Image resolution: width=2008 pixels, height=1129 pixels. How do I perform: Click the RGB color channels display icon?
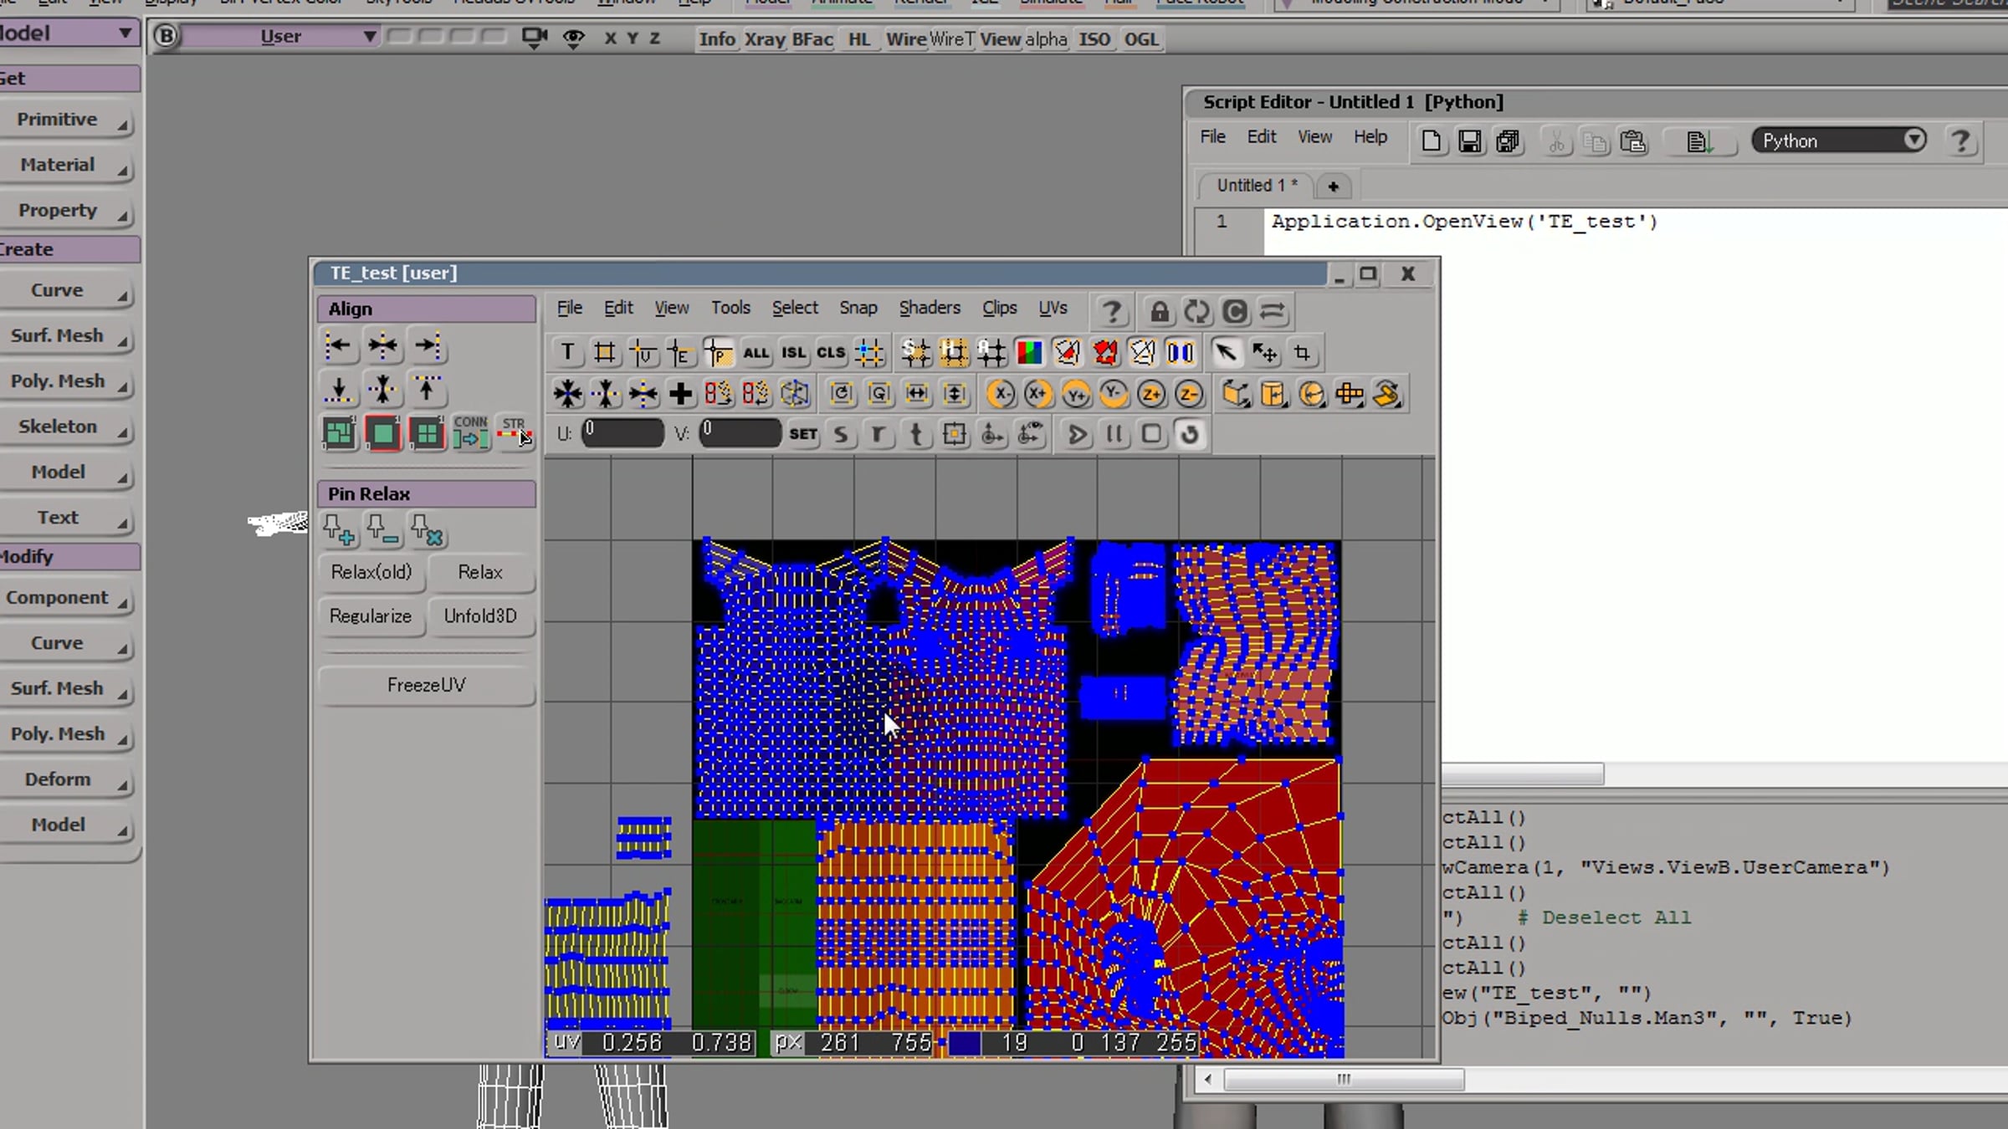1029,353
